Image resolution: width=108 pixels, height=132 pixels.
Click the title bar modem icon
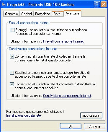[x=4, y=4]
